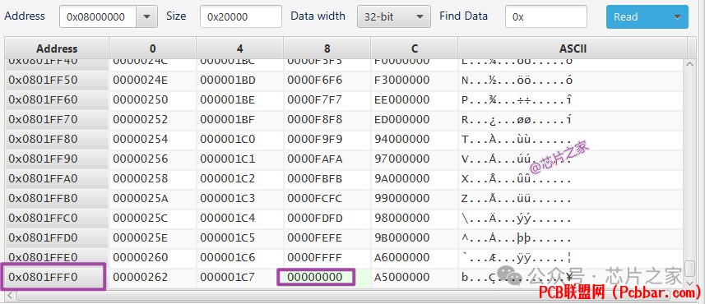Screen dimensions: 705x304
Task: Click cell value 000001C4
Action: click(x=228, y=219)
